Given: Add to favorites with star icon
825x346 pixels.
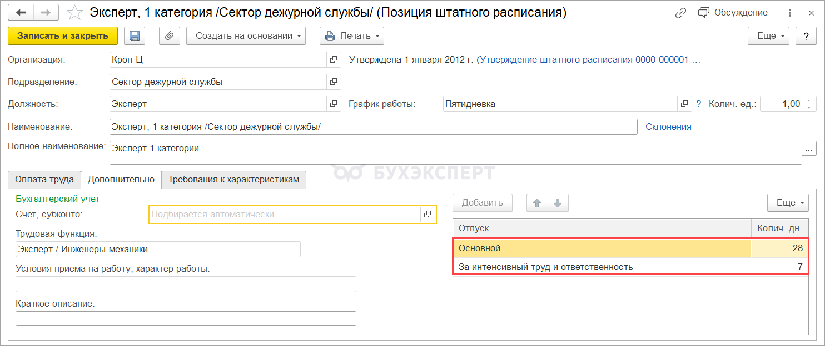Looking at the screenshot, I should [x=74, y=12].
